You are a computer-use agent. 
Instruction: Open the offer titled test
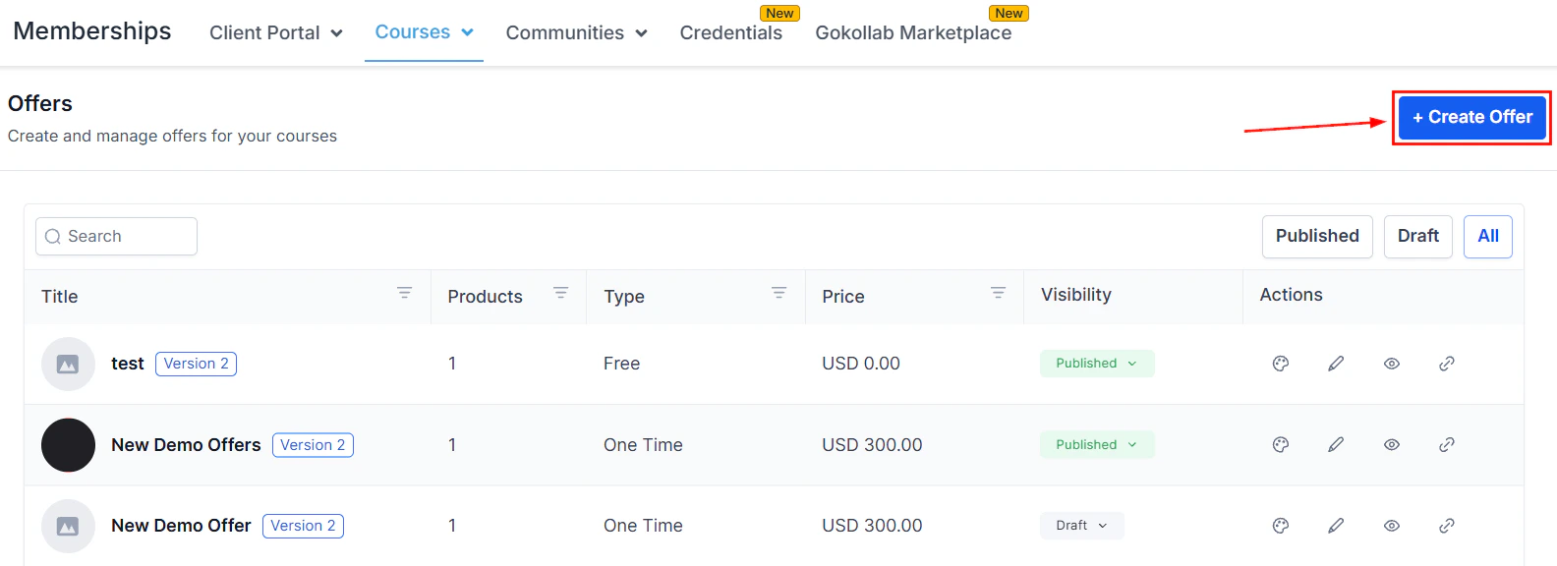128,364
